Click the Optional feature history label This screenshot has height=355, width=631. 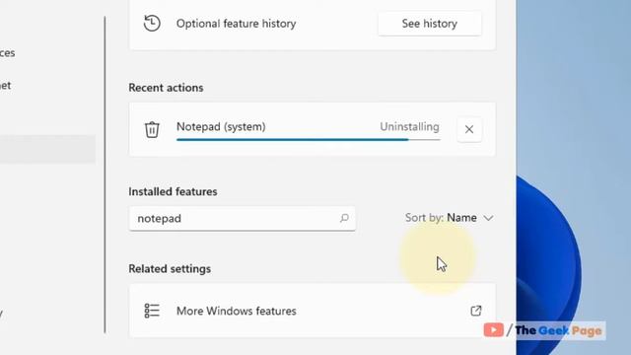[x=237, y=24]
